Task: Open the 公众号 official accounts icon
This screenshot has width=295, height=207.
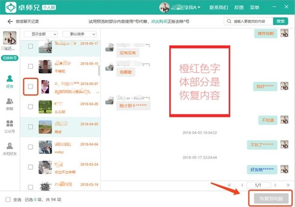Action: (x=10, y=127)
